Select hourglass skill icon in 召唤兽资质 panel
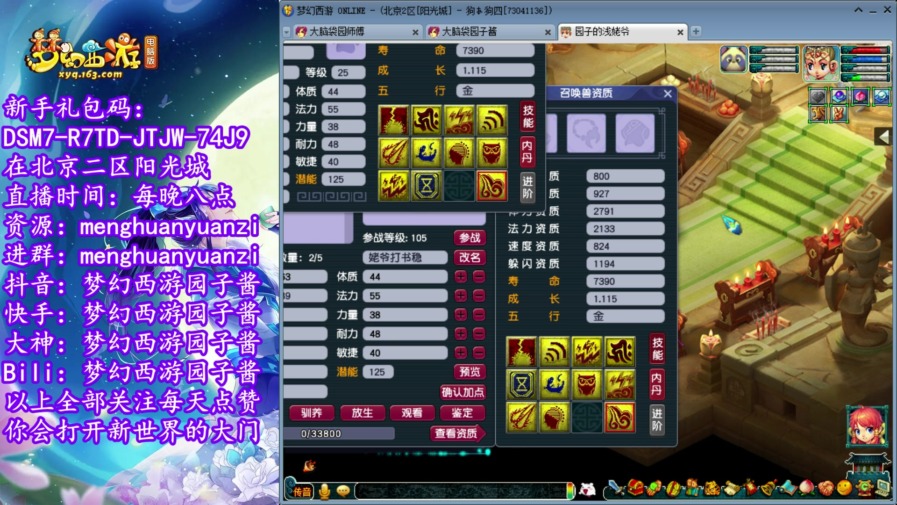This screenshot has height=505, width=897. point(521,384)
